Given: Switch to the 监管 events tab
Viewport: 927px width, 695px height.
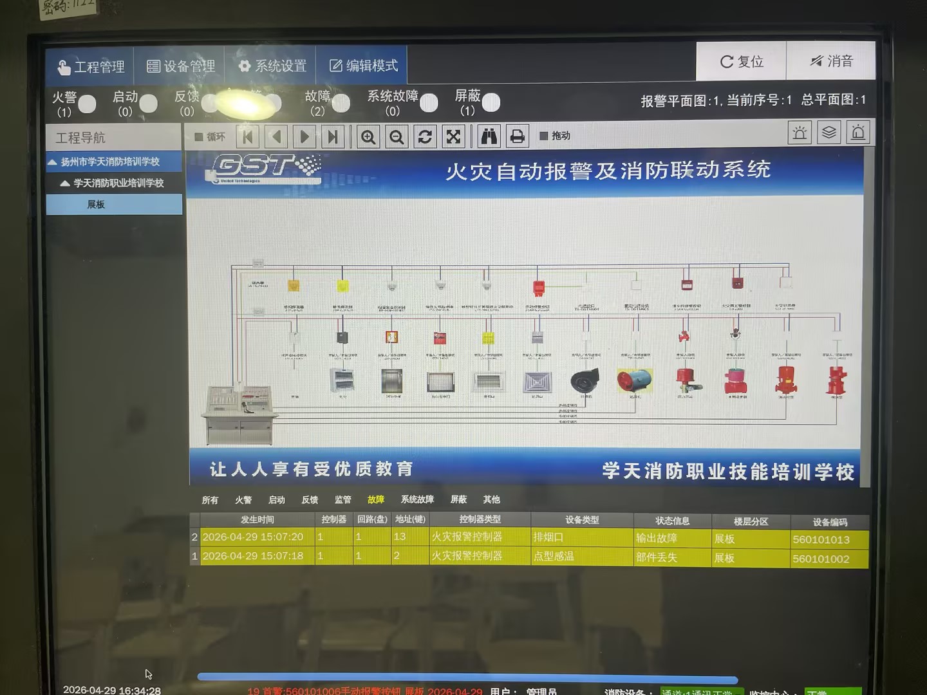Looking at the screenshot, I should 343,500.
